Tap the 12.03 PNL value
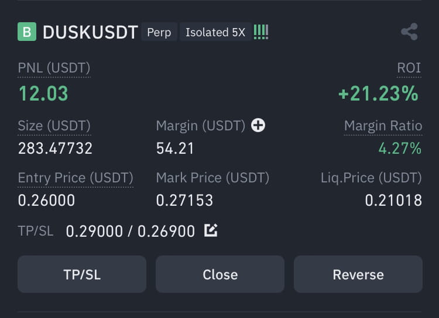This screenshot has width=439, height=318. (x=43, y=94)
